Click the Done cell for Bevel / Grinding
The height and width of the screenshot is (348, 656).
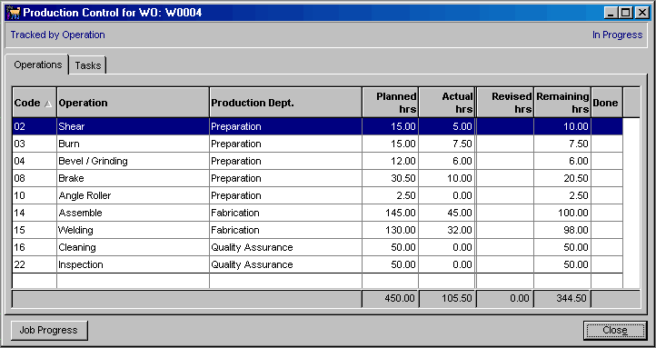coord(607,161)
